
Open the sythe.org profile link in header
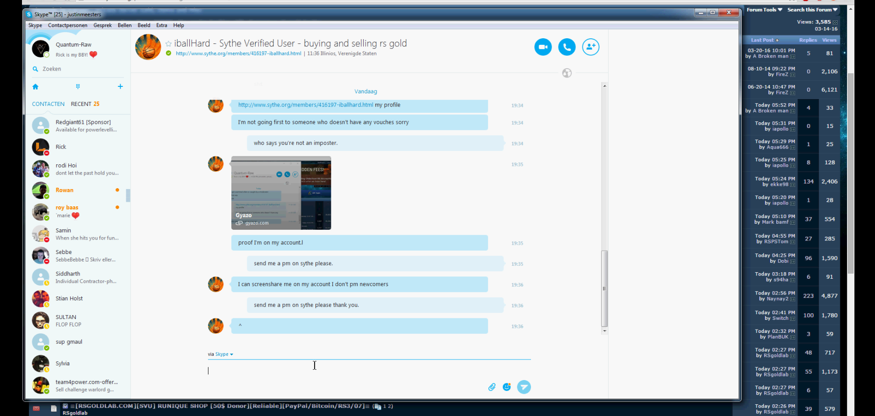pyautogui.click(x=238, y=54)
